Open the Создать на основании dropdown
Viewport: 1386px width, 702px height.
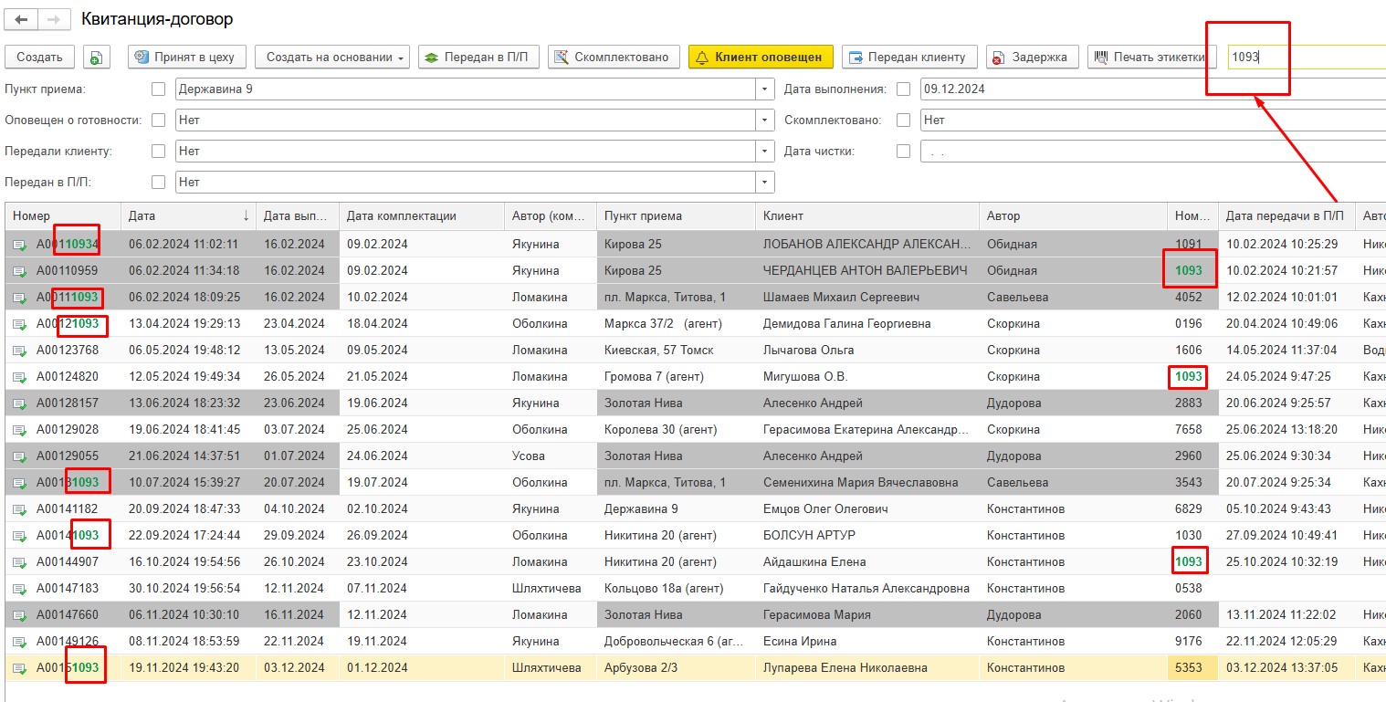coord(332,57)
